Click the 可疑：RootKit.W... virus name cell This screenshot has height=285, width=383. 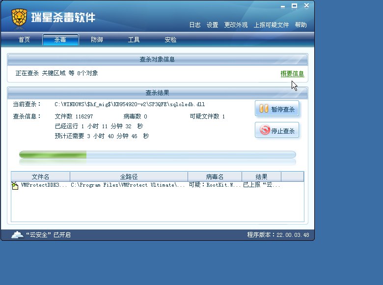pos(215,185)
